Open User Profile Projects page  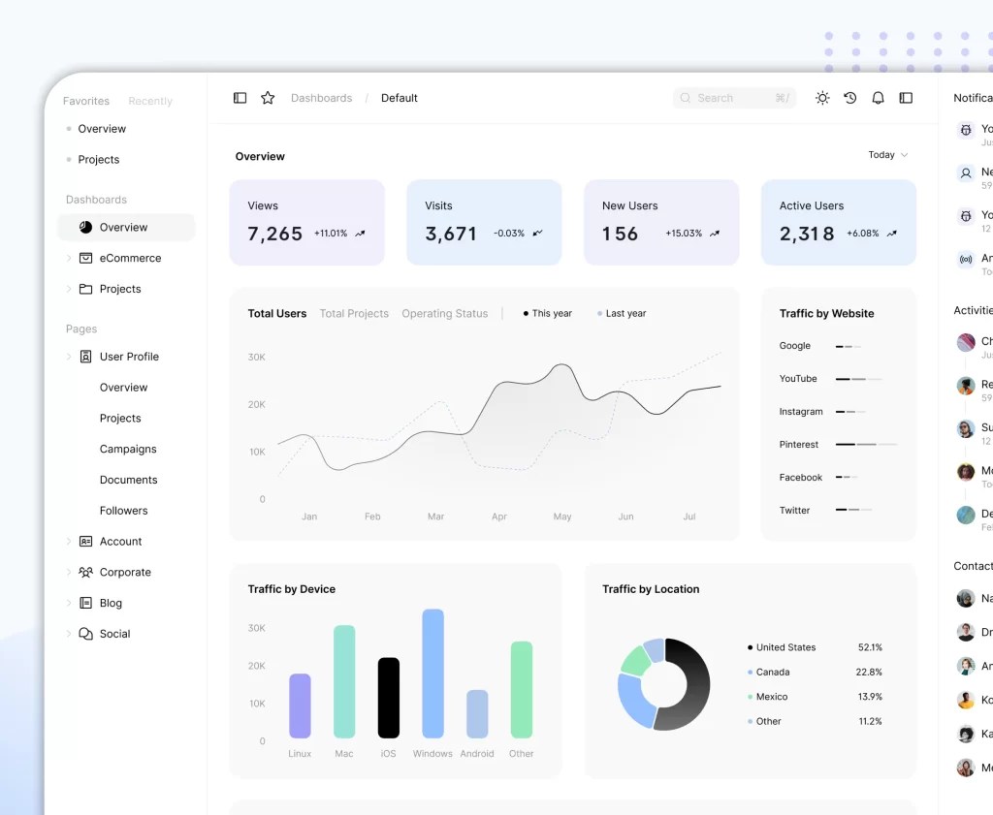point(120,419)
